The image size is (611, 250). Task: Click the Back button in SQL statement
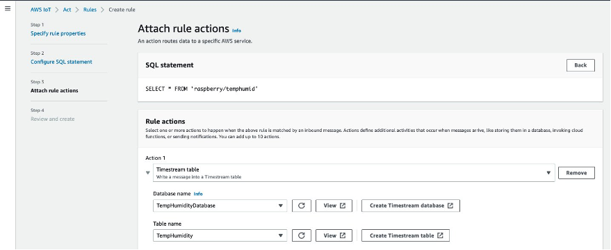(580, 65)
